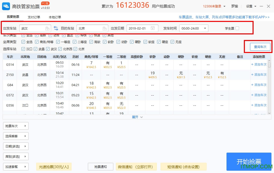The width and height of the screenshot is (274, 173).
Task: Toggle 硬座 seat type checkbox
Action: pyautogui.click(x=159, y=42)
